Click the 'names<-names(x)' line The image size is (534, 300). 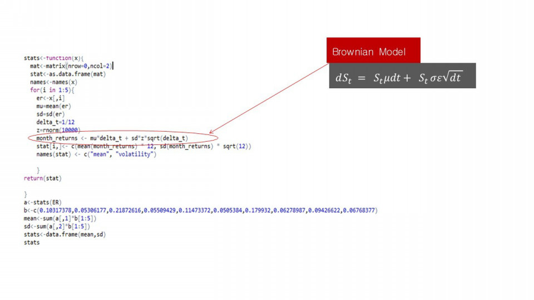click(x=53, y=82)
